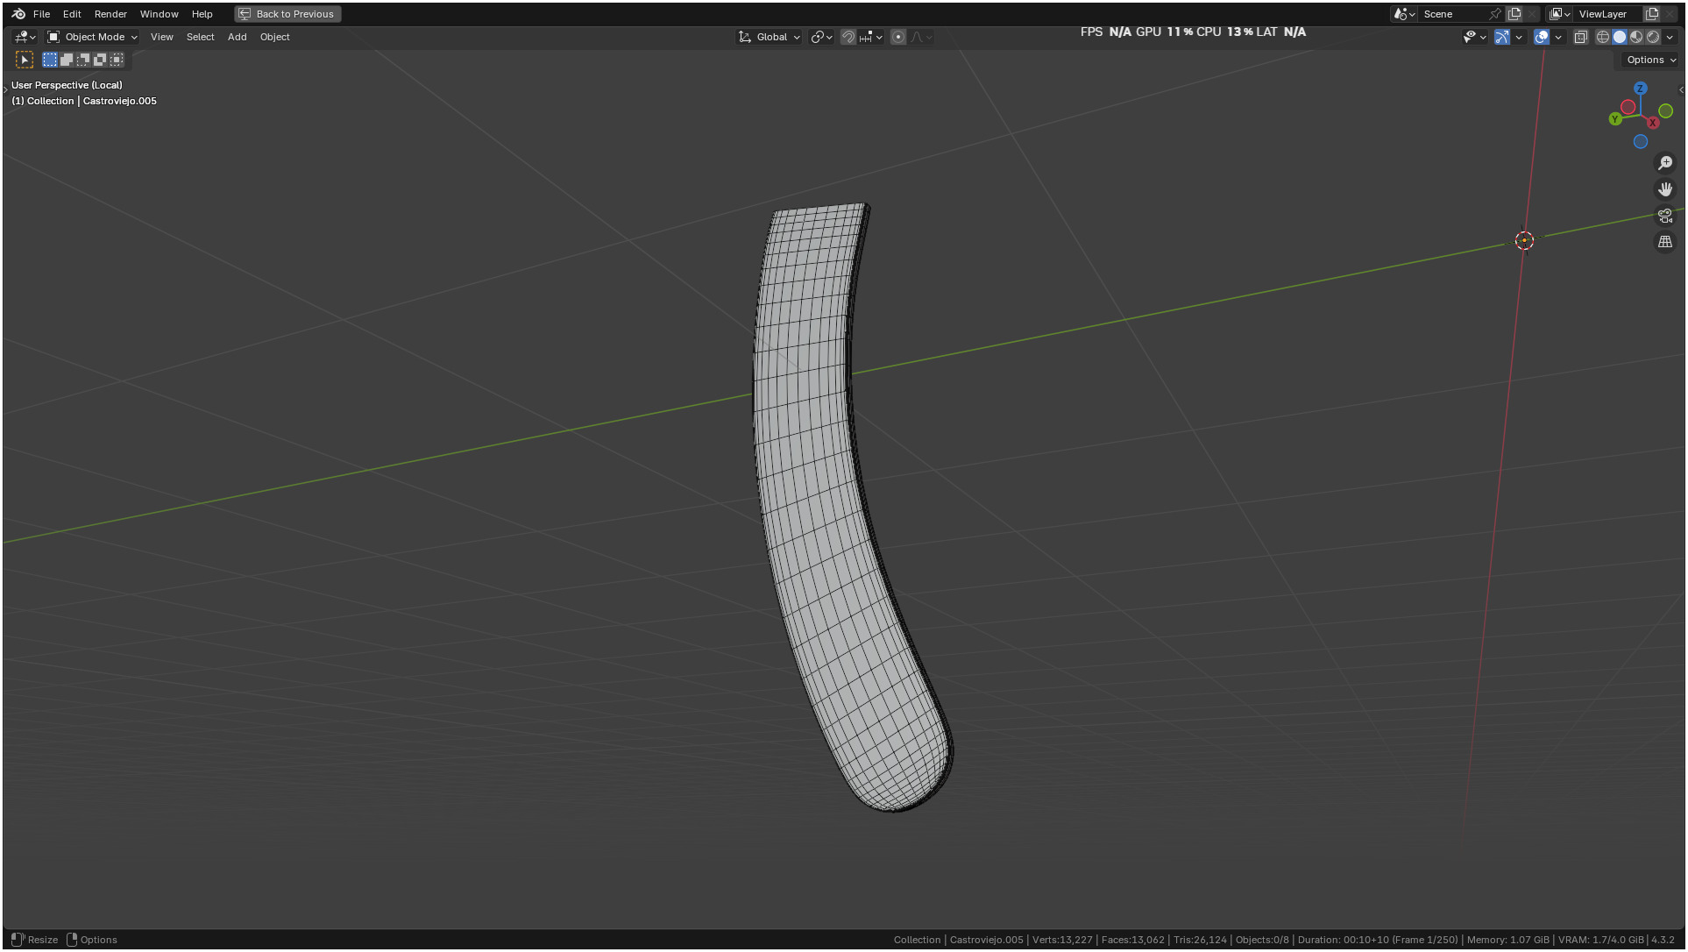Click the Back to Previous button
Image resolution: width=1688 pixels, height=952 pixels.
coord(287,14)
